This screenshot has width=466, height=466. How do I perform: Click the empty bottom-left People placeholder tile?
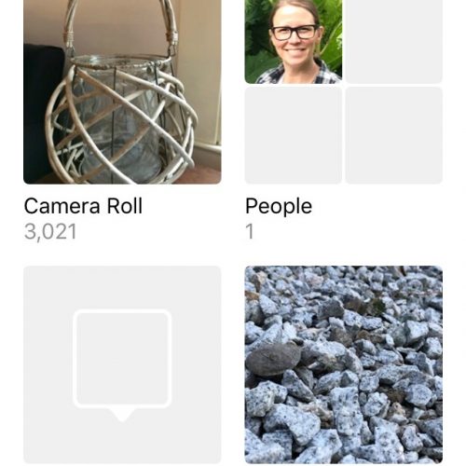click(294, 135)
